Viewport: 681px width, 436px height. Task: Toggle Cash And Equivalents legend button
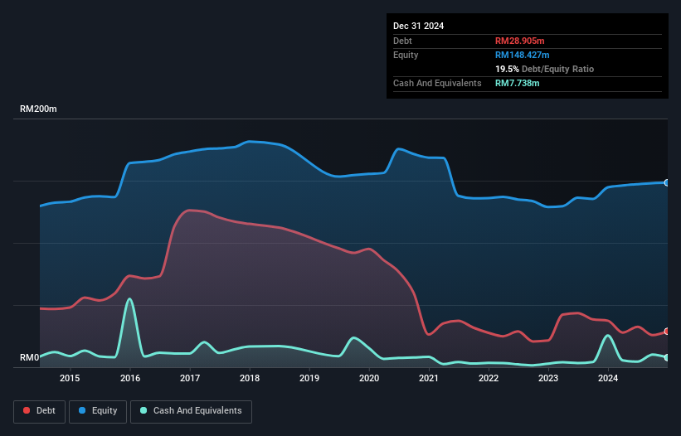[x=191, y=411]
